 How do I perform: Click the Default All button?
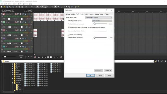108,70
